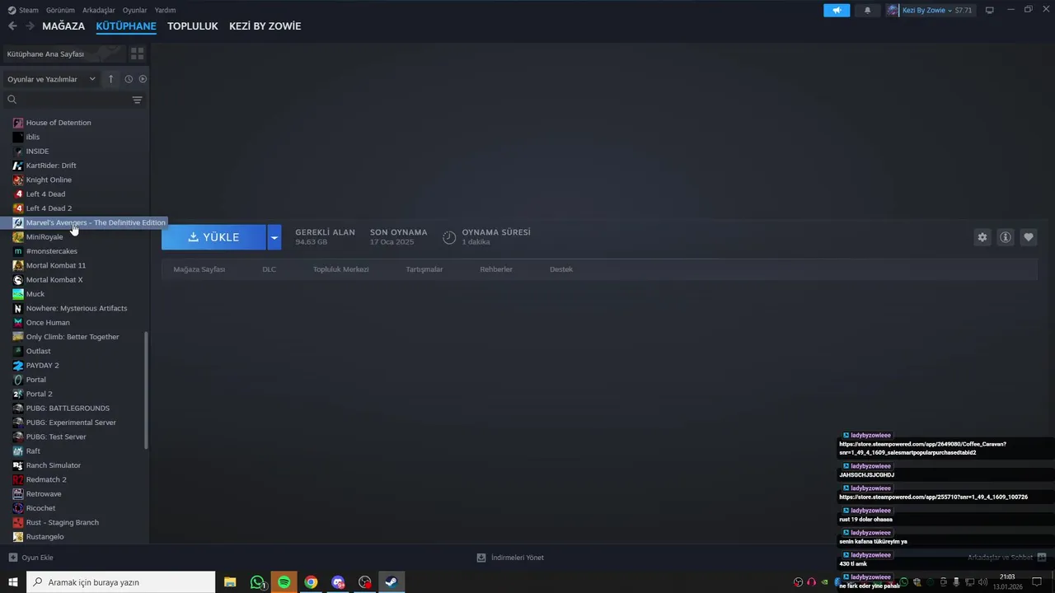Open WhatsApp from the taskbar
1055x593 pixels.
pos(258,582)
